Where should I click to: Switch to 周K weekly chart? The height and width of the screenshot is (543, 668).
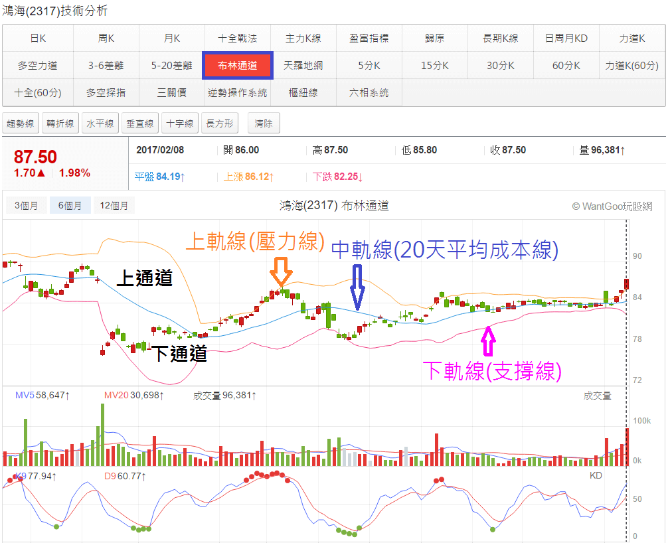coord(106,39)
